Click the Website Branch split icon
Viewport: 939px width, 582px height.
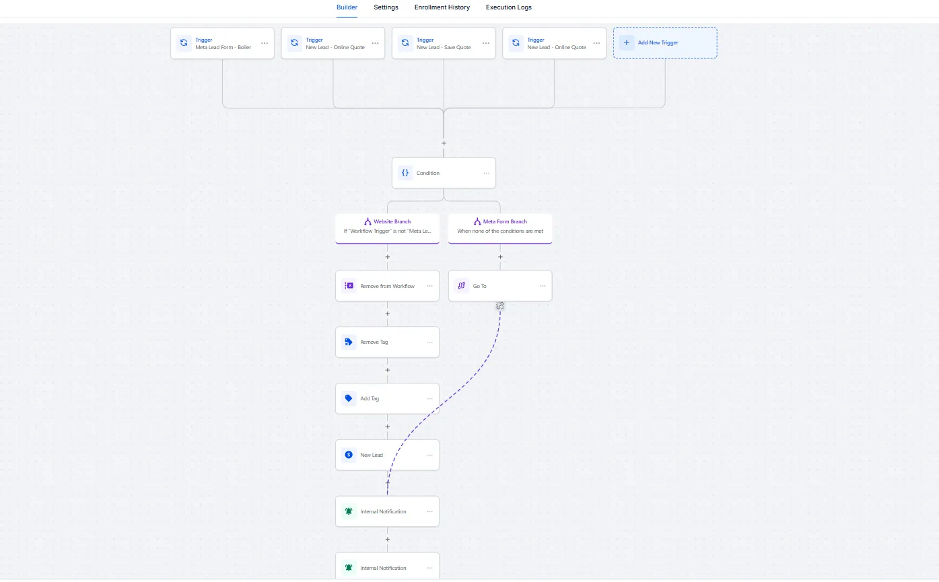[368, 221]
